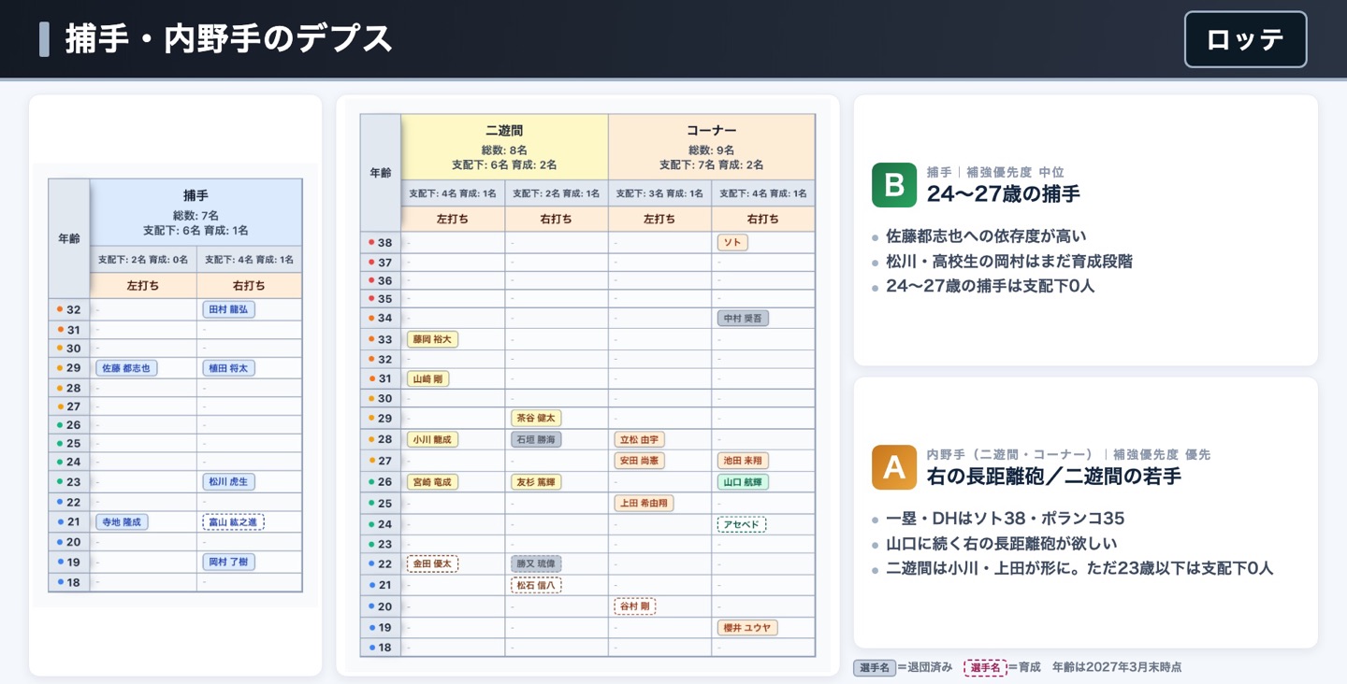This screenshot has width=1347, height=684.
Task: Click the green B priority badge
Action: point(894,185)
